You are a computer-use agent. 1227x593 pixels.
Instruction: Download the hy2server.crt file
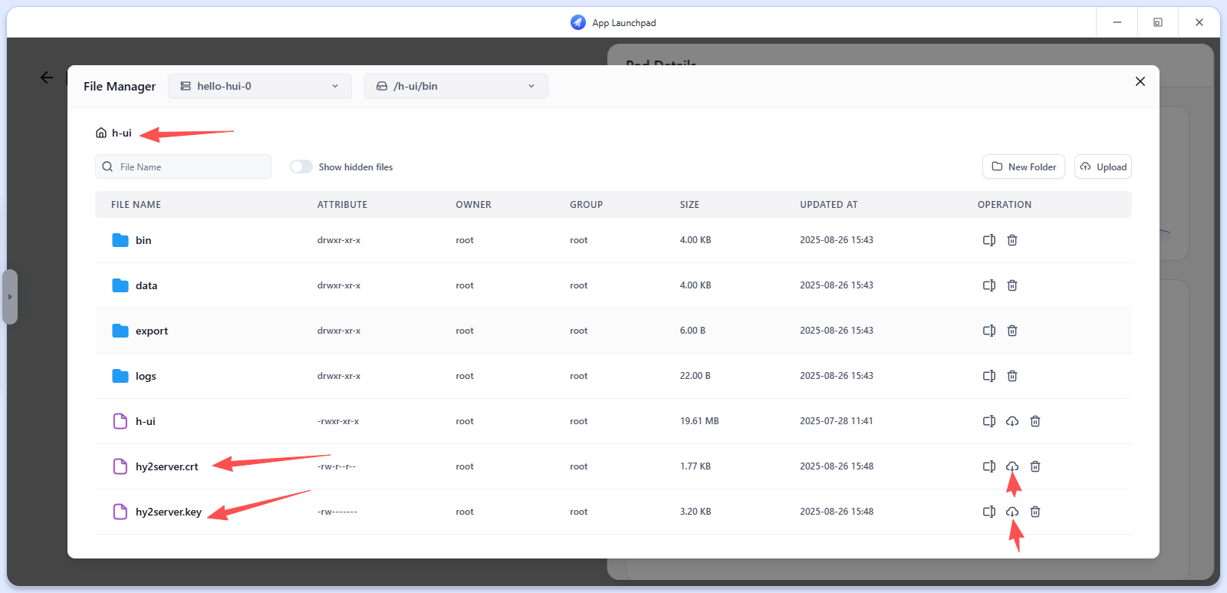coord(1012,466)
